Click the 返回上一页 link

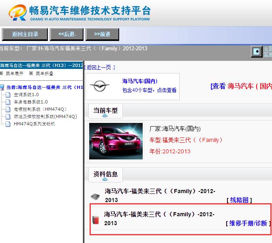pyautogui.click(x=100, y=67)
